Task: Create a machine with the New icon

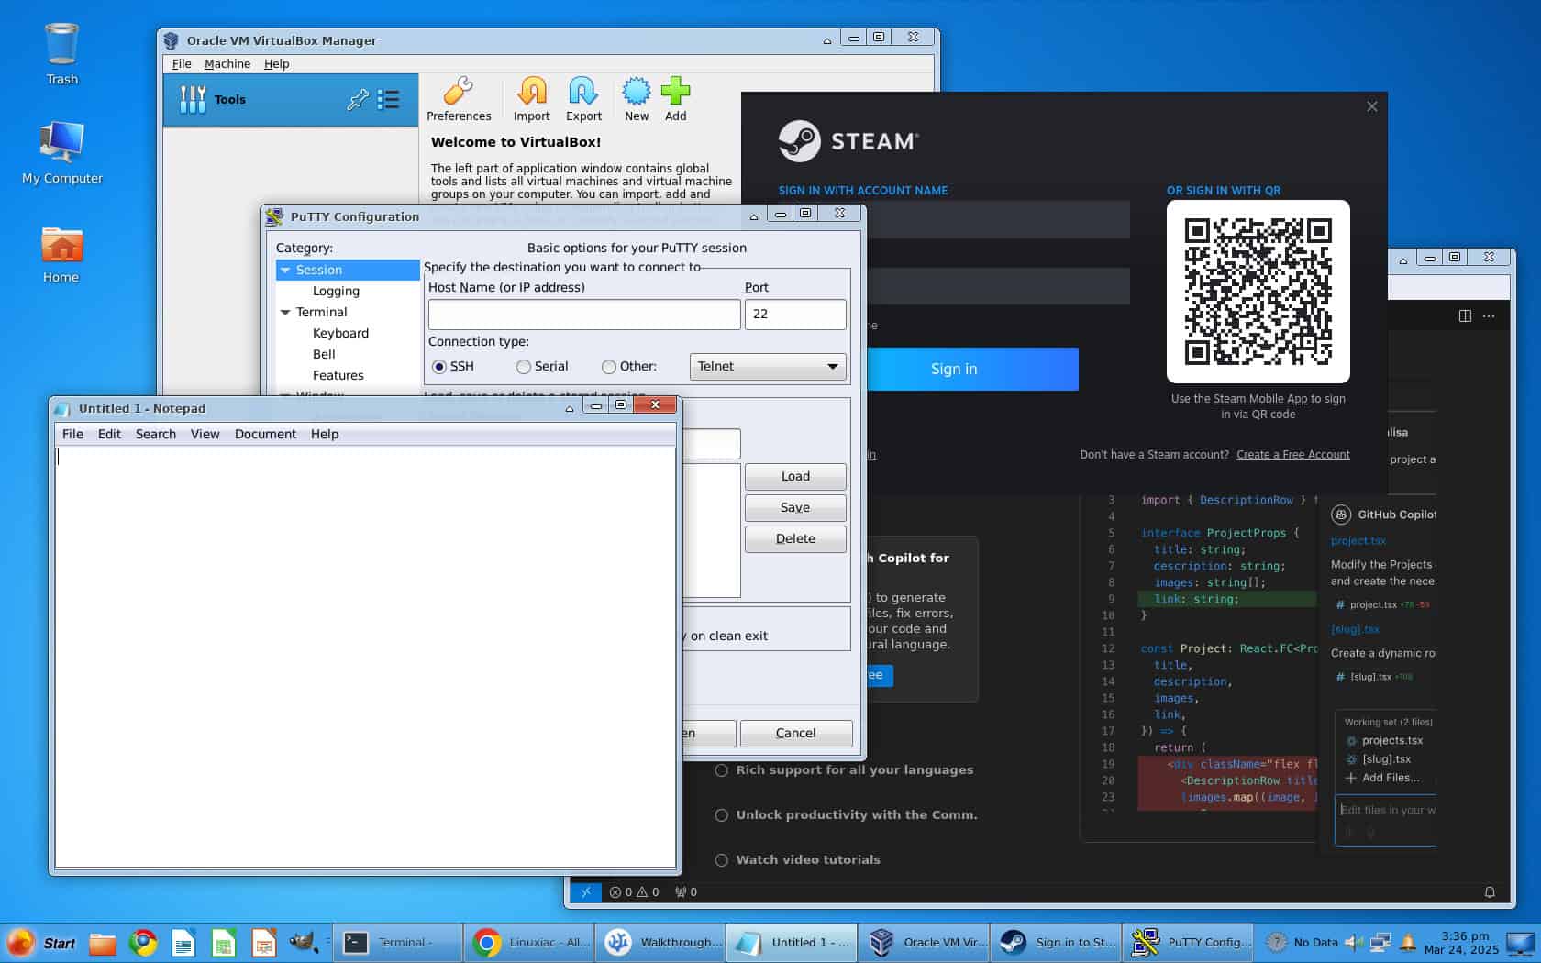Action: tap(636, 98)
